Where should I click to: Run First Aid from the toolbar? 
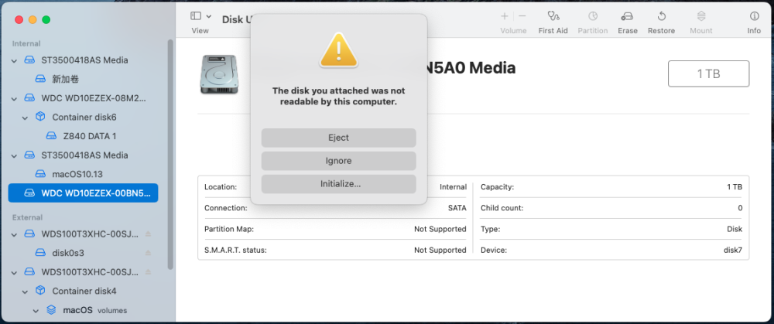click(553, 16)
